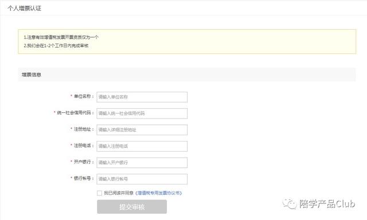The image size is (367, 220).
Task: Select the 注册地址 input field
Action: point(142,129)
